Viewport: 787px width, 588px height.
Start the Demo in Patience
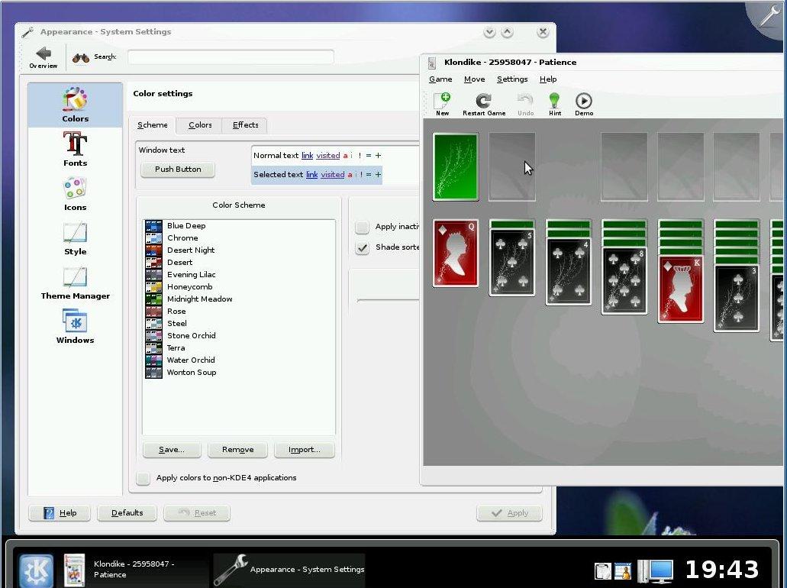click(x=584, y=104)
